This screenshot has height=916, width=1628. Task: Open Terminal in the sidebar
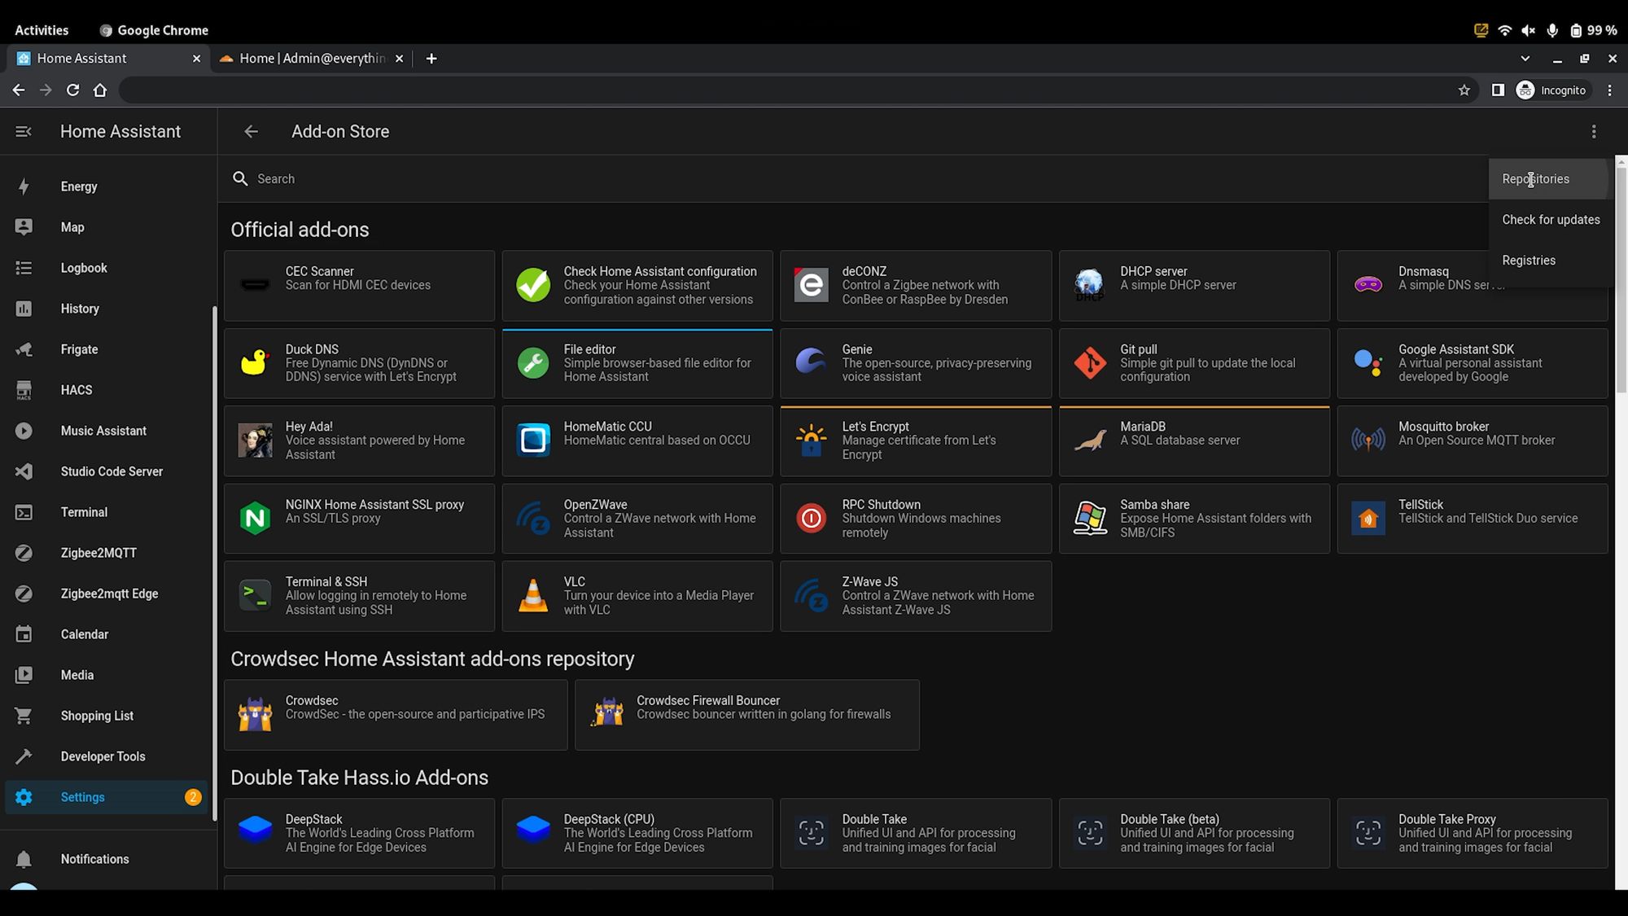point(106,512)
